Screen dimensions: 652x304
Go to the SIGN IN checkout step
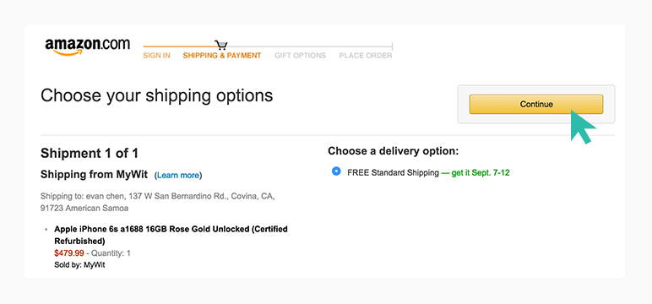tap(156, 55)
